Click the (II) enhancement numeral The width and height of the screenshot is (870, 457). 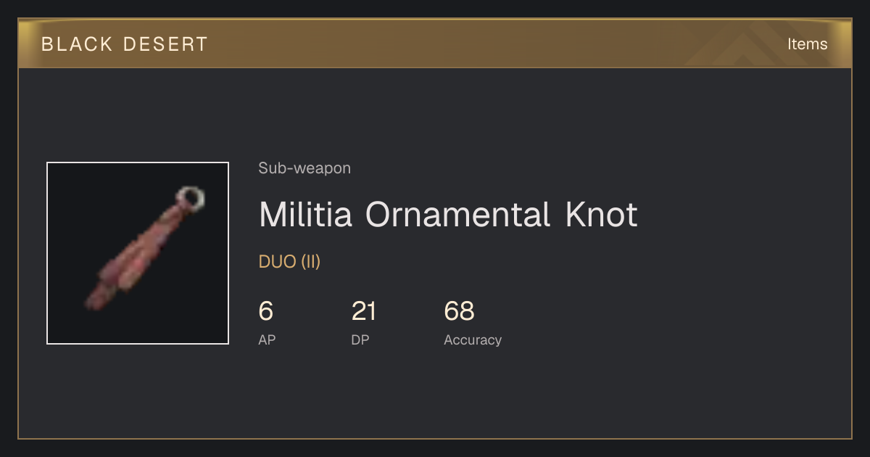pyautogui.click(x=310, y=262)
